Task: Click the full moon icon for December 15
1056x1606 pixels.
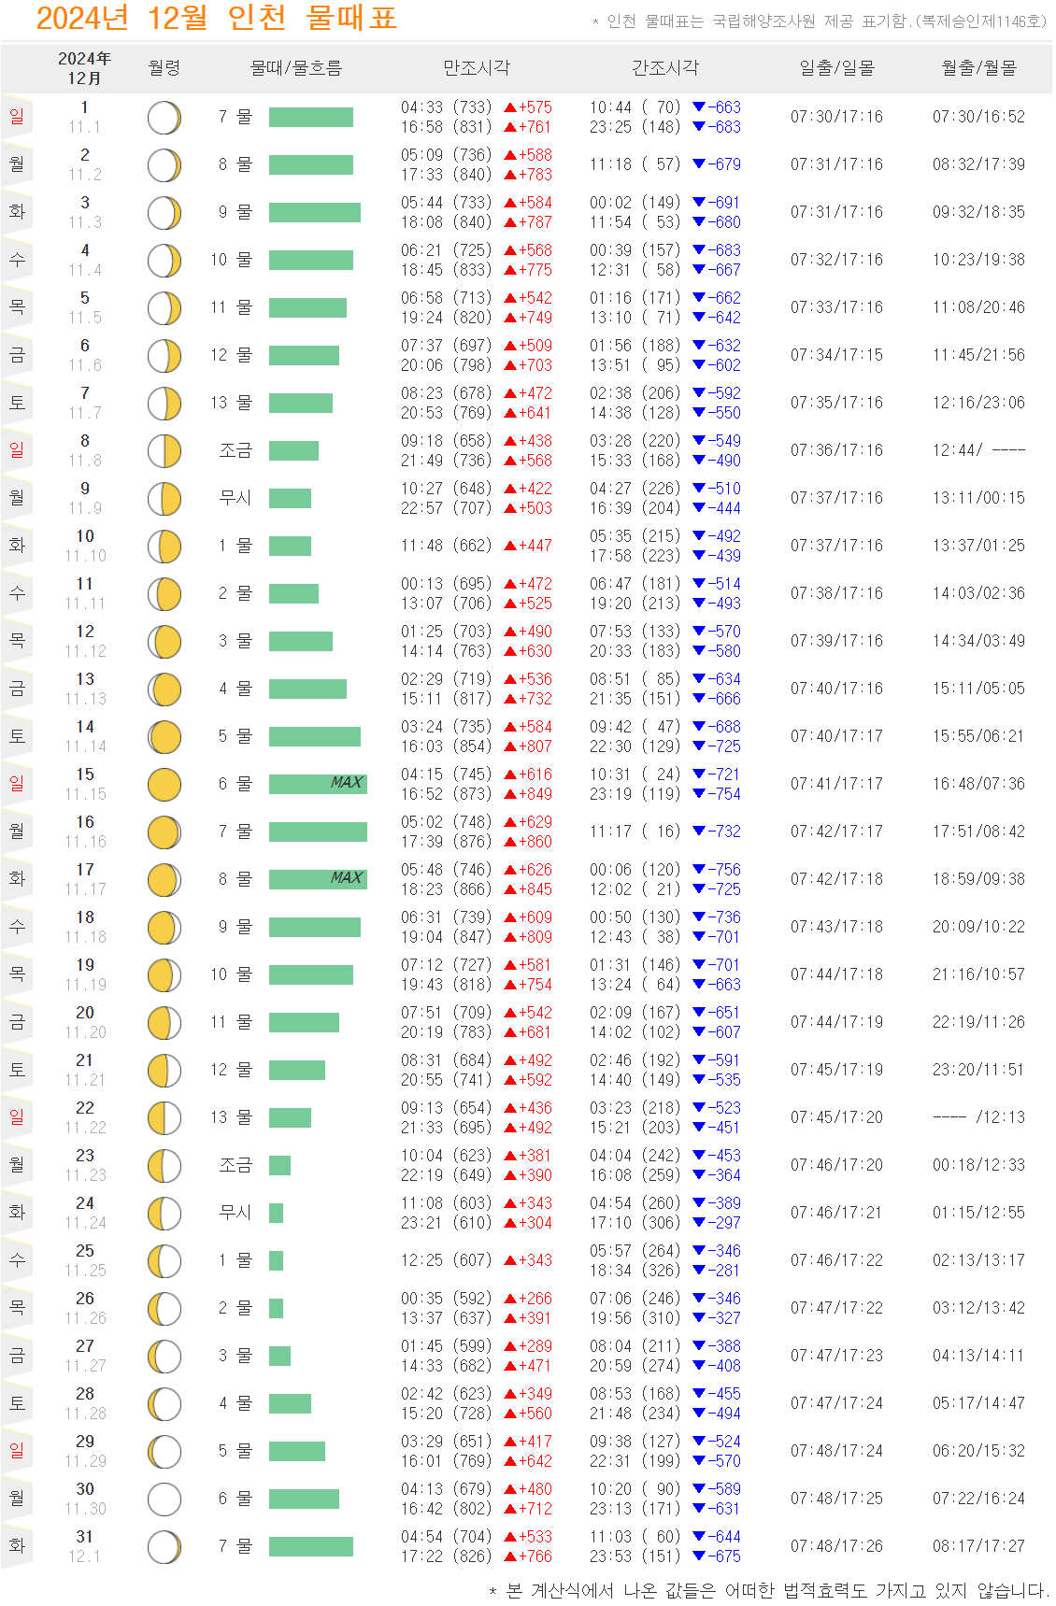Action: tap(164, 785)
